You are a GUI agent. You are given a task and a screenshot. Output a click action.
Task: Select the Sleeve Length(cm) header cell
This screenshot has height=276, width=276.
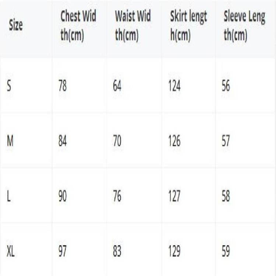coord(244,26)
